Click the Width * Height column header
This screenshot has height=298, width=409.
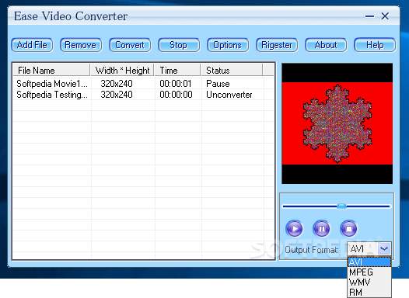(x=122, y=71)
